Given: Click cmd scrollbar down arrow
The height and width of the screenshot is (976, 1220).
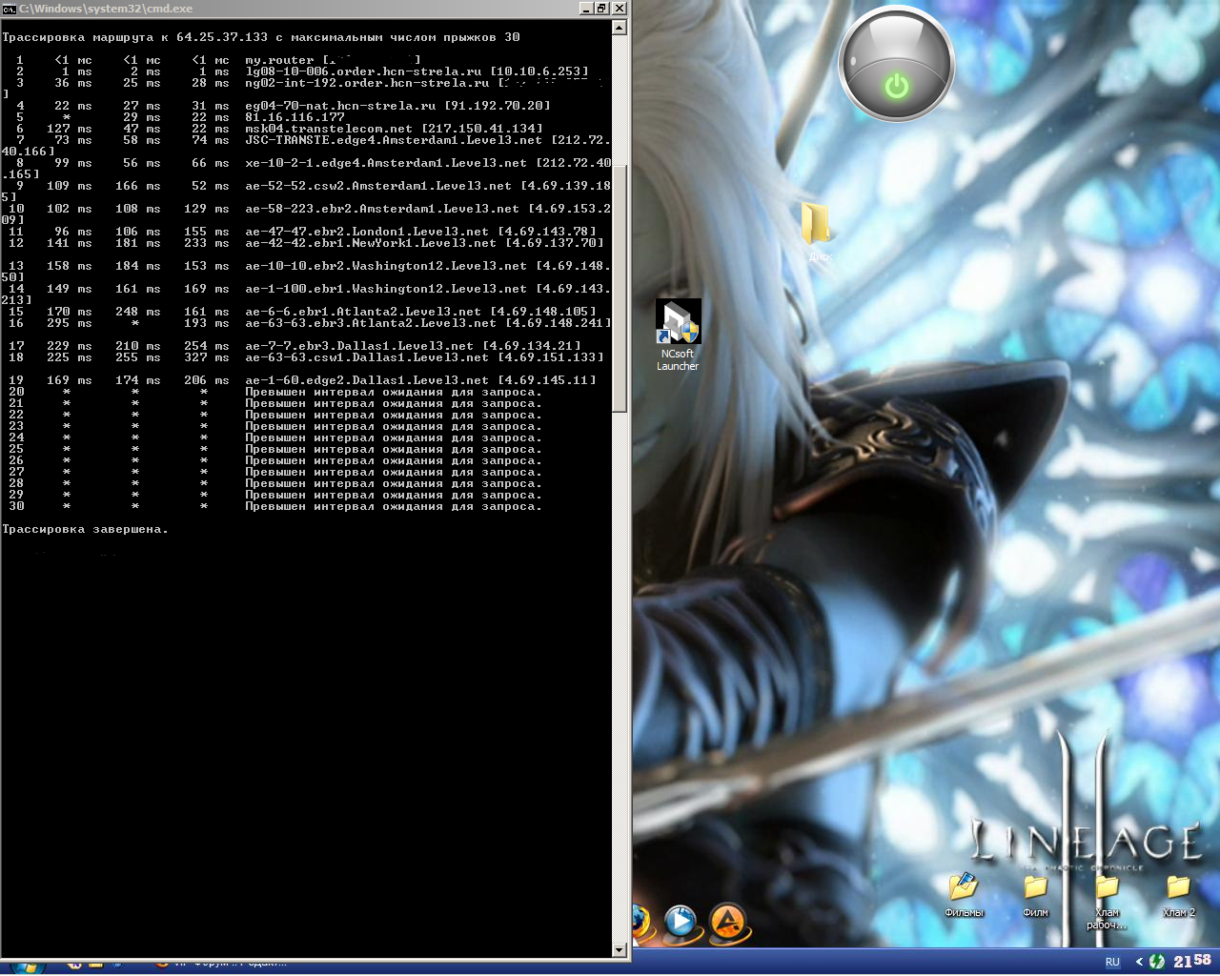Looking at the screenshot, I should coord(620,949).
